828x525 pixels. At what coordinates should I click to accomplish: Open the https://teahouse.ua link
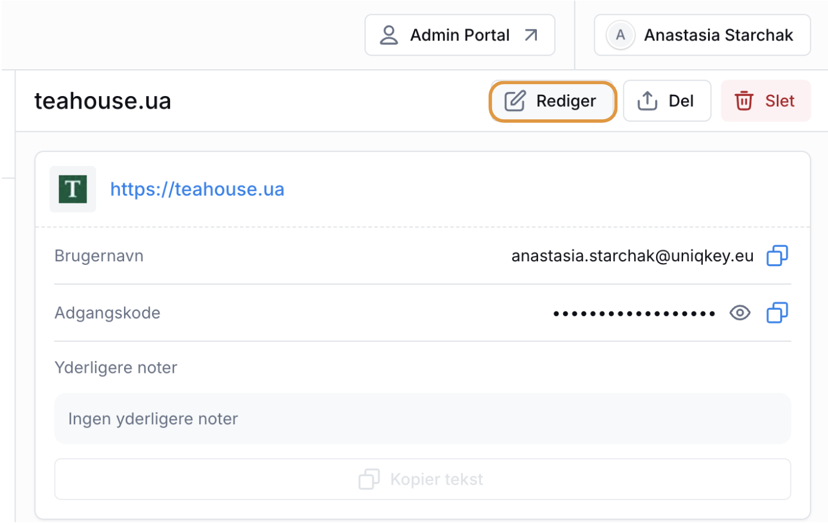pos(197,189)
